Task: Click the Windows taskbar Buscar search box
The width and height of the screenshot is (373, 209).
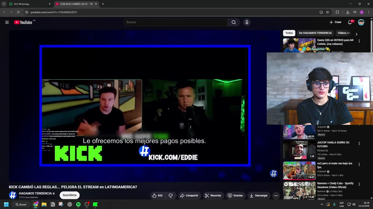Action: (21, 204)
